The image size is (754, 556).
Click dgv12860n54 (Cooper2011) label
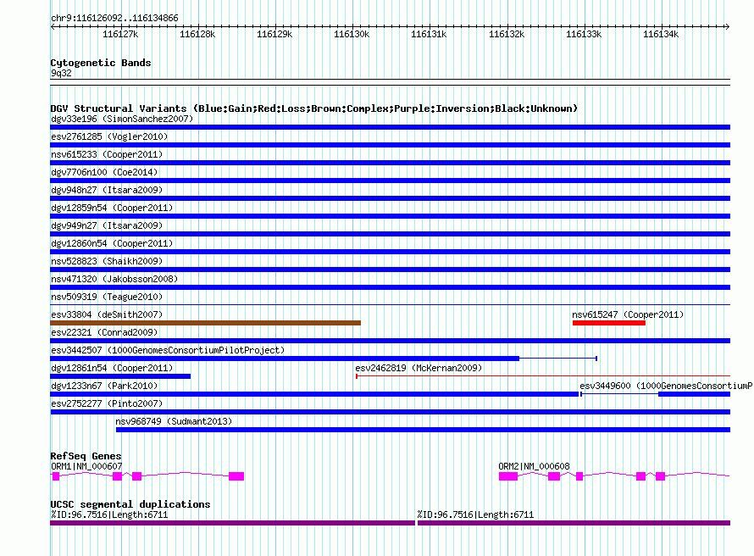[112, 243]
